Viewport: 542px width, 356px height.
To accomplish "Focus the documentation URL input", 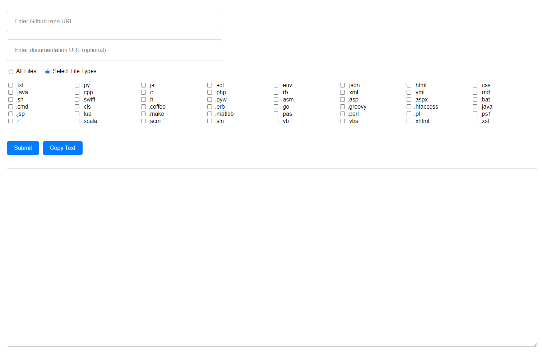I will pyautogui.click(x=114, y=50).
